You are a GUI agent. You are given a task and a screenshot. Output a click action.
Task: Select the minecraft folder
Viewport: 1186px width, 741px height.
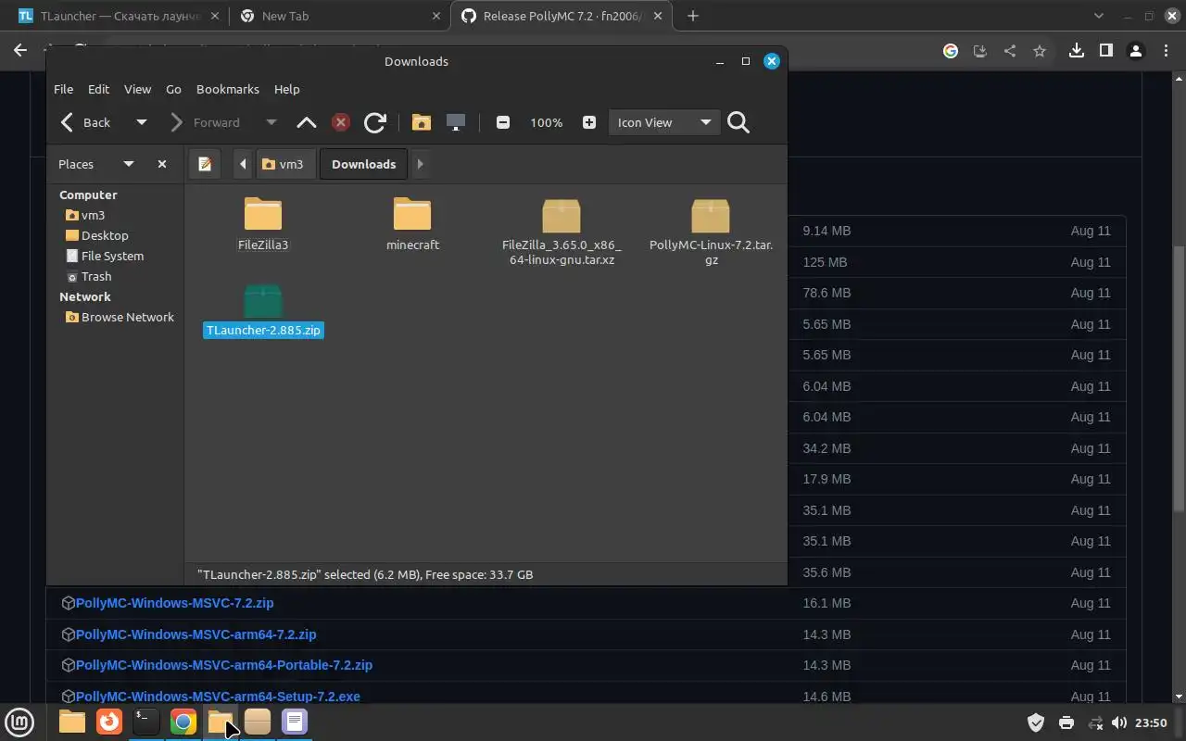tap(412, 224)
